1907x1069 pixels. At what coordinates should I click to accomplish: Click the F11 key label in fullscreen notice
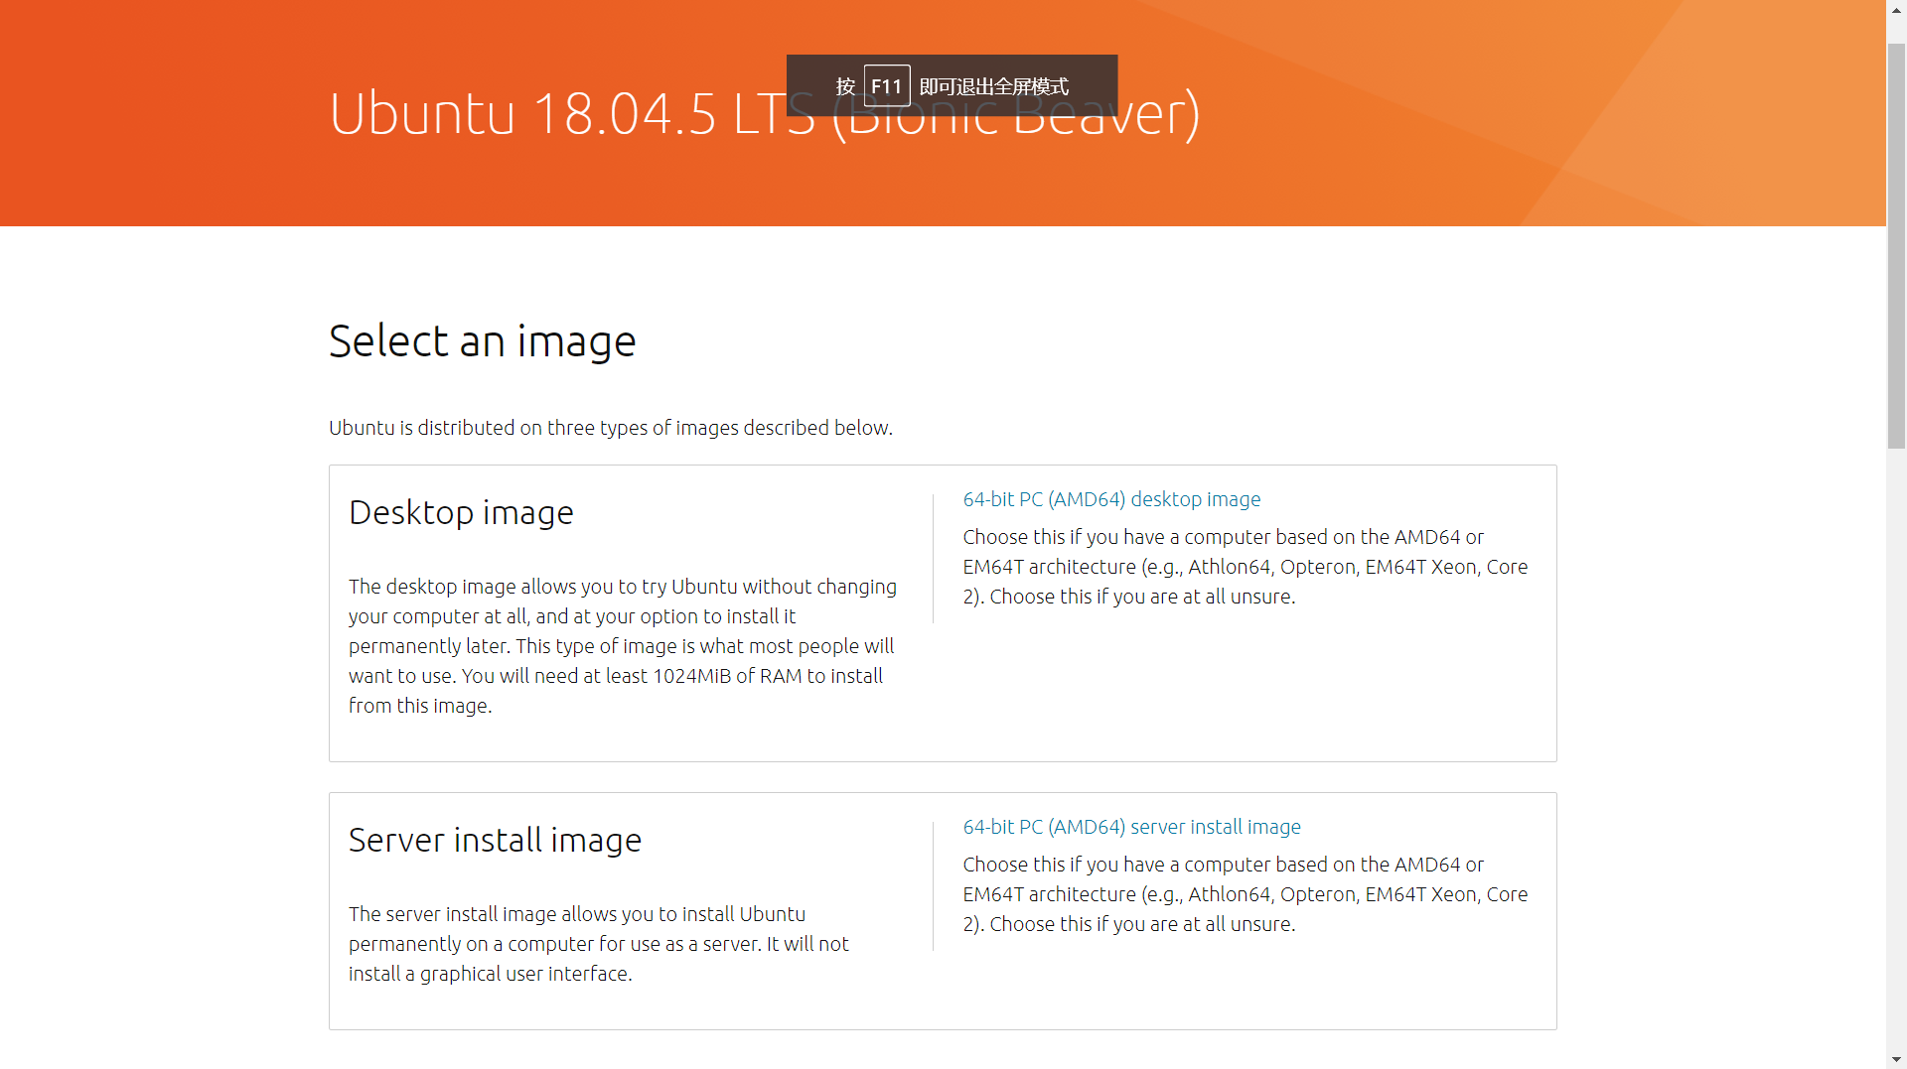(x=887, y=86)
